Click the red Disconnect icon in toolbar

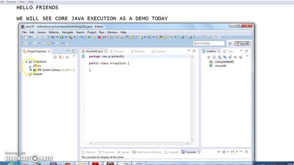click(x=104, y=37)
